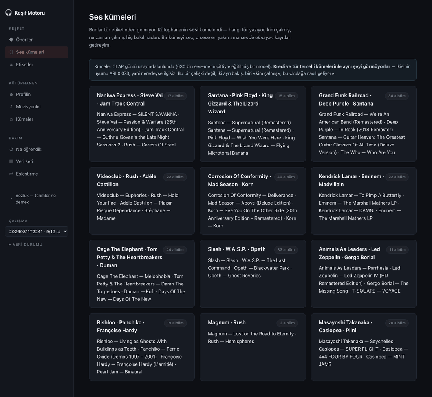This screenshot has width=432, height=397.
Task: Click the headphones logo beside Keşif Motoru
Action: pos(9,13)
